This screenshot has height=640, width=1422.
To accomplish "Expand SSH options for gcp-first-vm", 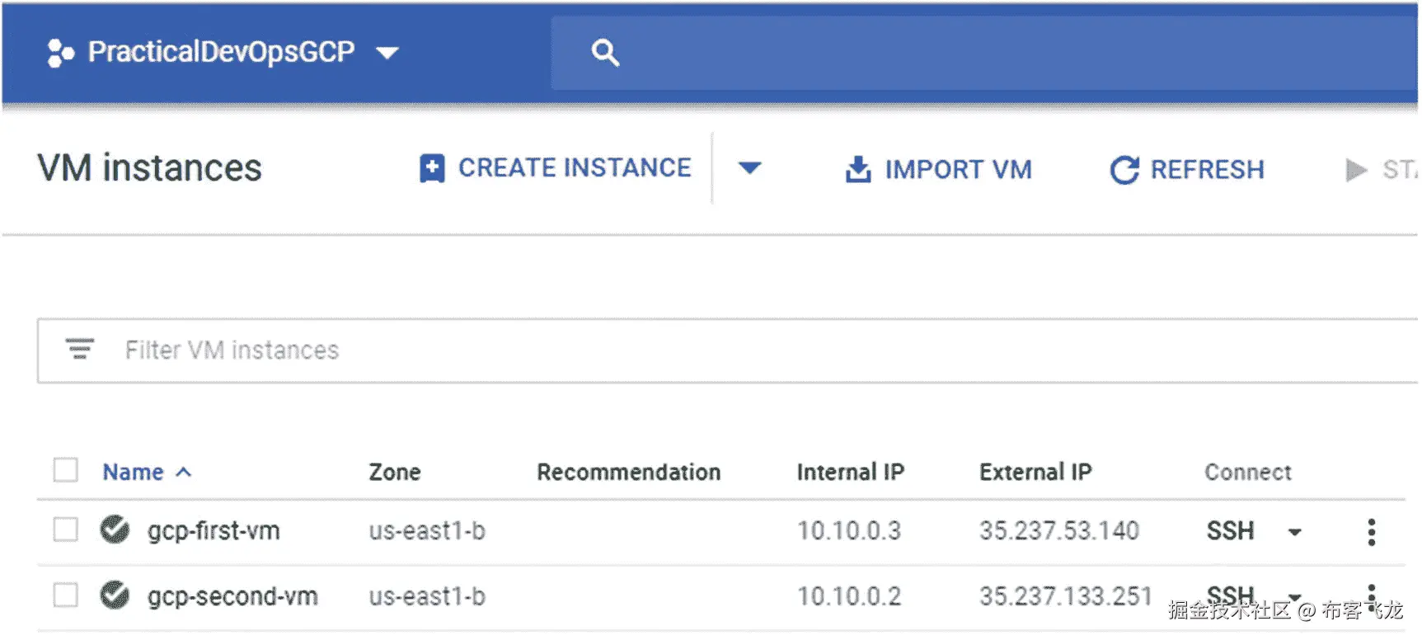I will pos(1295,532).
